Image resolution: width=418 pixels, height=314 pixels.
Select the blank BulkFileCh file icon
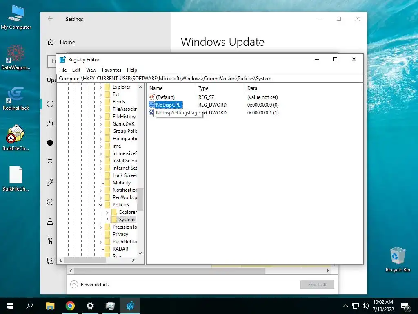(16, 179)
